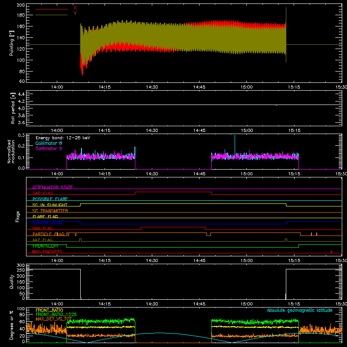Click the 'Pointing' axis title
347x347 pixels.
[x=12, y=43]
